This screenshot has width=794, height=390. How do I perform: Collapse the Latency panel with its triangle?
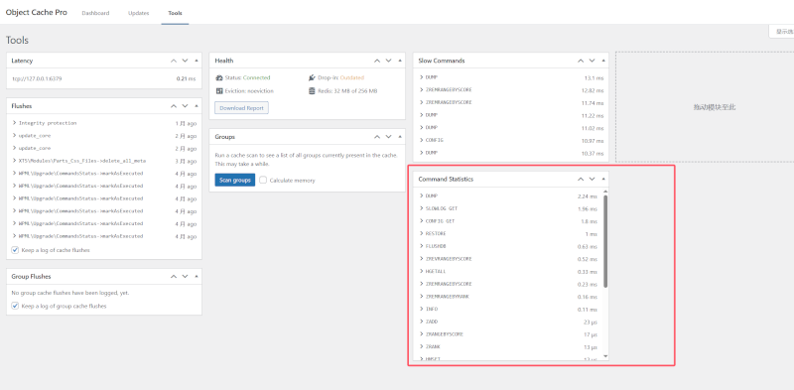[197, 61]
